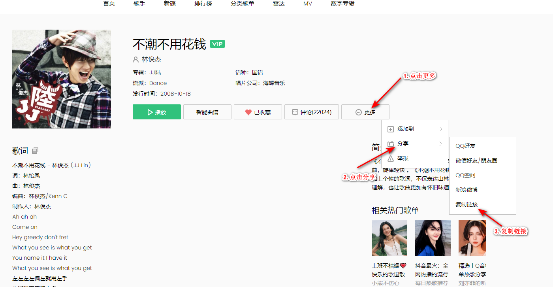Go to the 新碟 tab
This screenshot has width=553, height=287.
click(x=170, y=4)
